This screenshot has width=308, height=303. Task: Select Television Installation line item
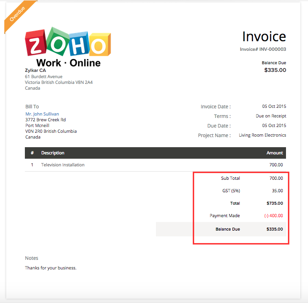pos(63,165)
